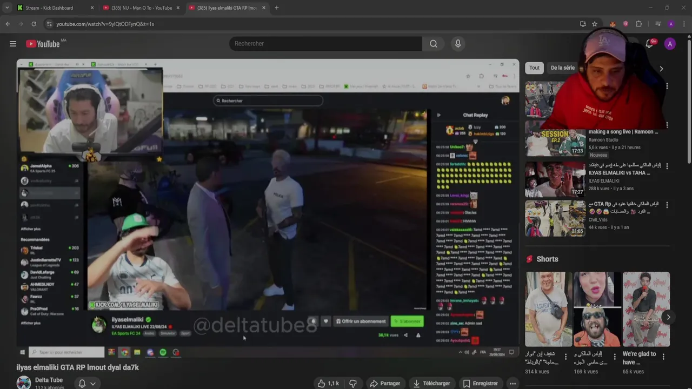The image size is (692, 389).
Task: Dislike this video
Action: click(353, 384)
